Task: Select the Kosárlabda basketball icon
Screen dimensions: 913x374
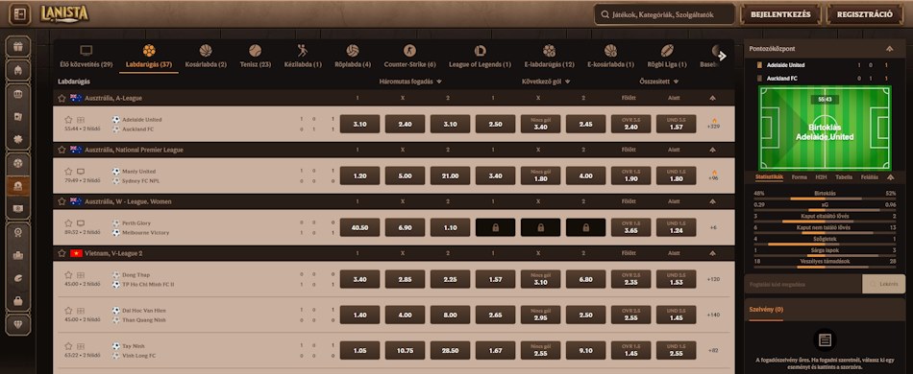Action: (206, 51)
